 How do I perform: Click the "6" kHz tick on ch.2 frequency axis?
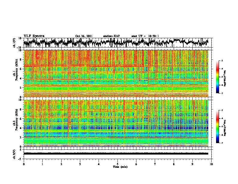21,119
